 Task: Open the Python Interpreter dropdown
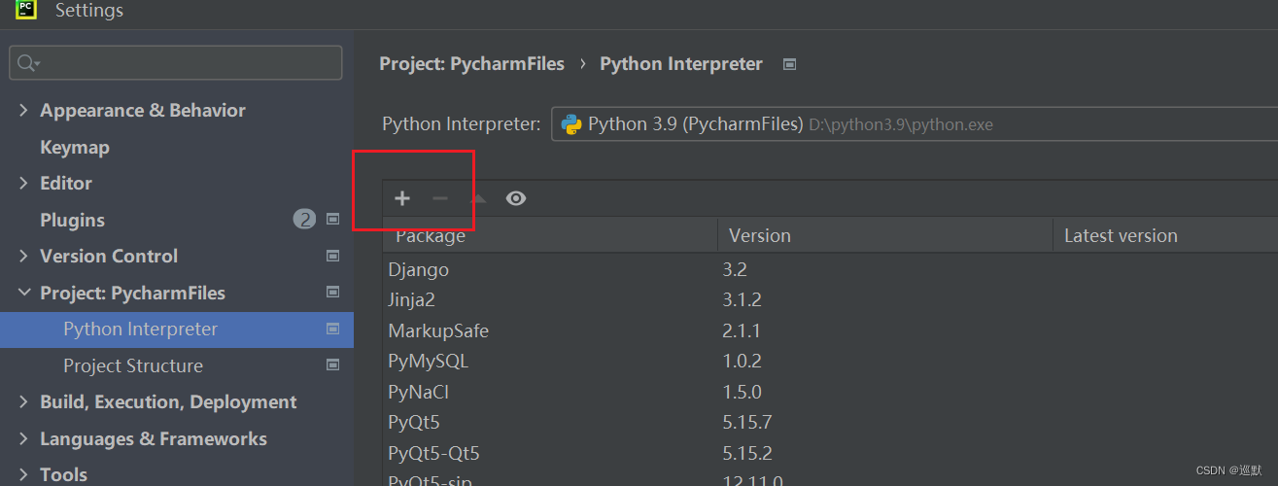(914, 124)
